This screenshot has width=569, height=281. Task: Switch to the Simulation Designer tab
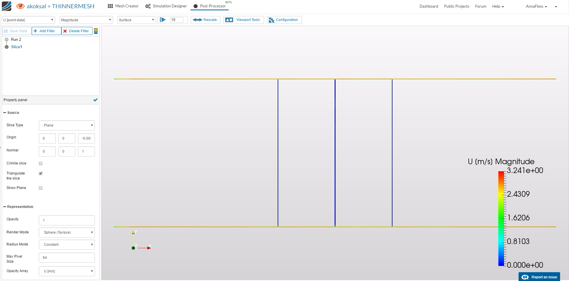tap(166, 6)
